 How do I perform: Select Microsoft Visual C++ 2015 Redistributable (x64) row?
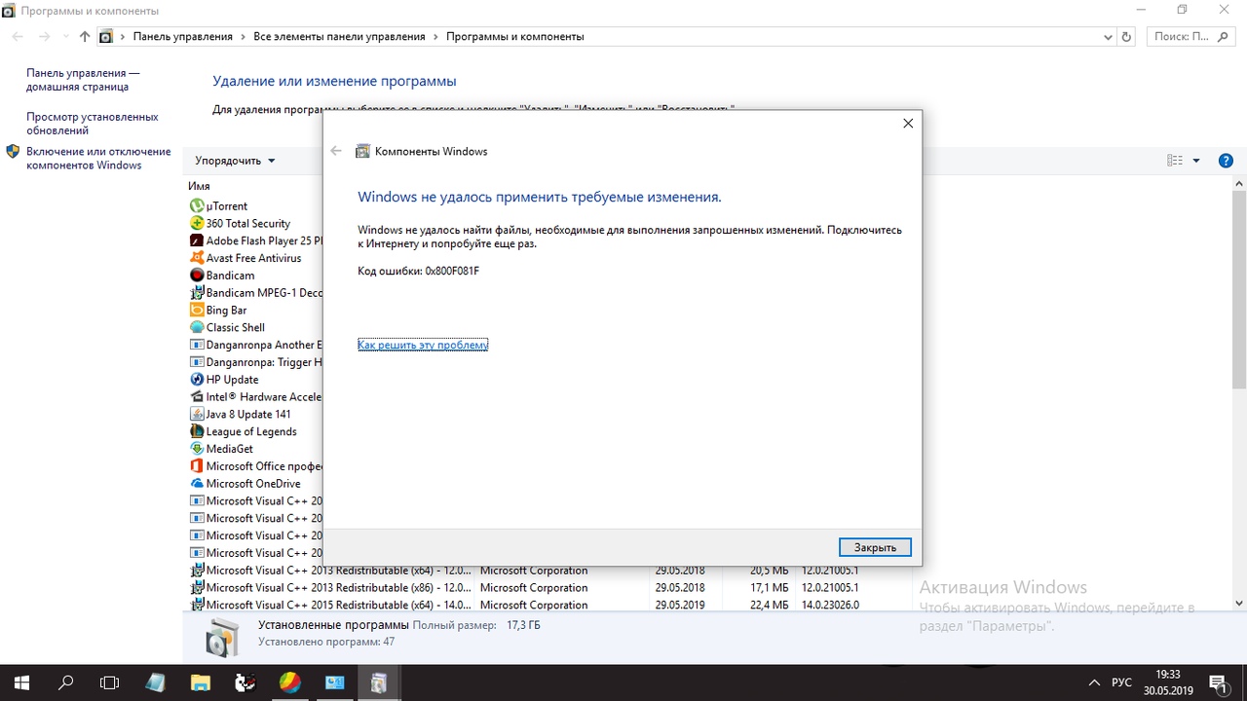point(550,605)
